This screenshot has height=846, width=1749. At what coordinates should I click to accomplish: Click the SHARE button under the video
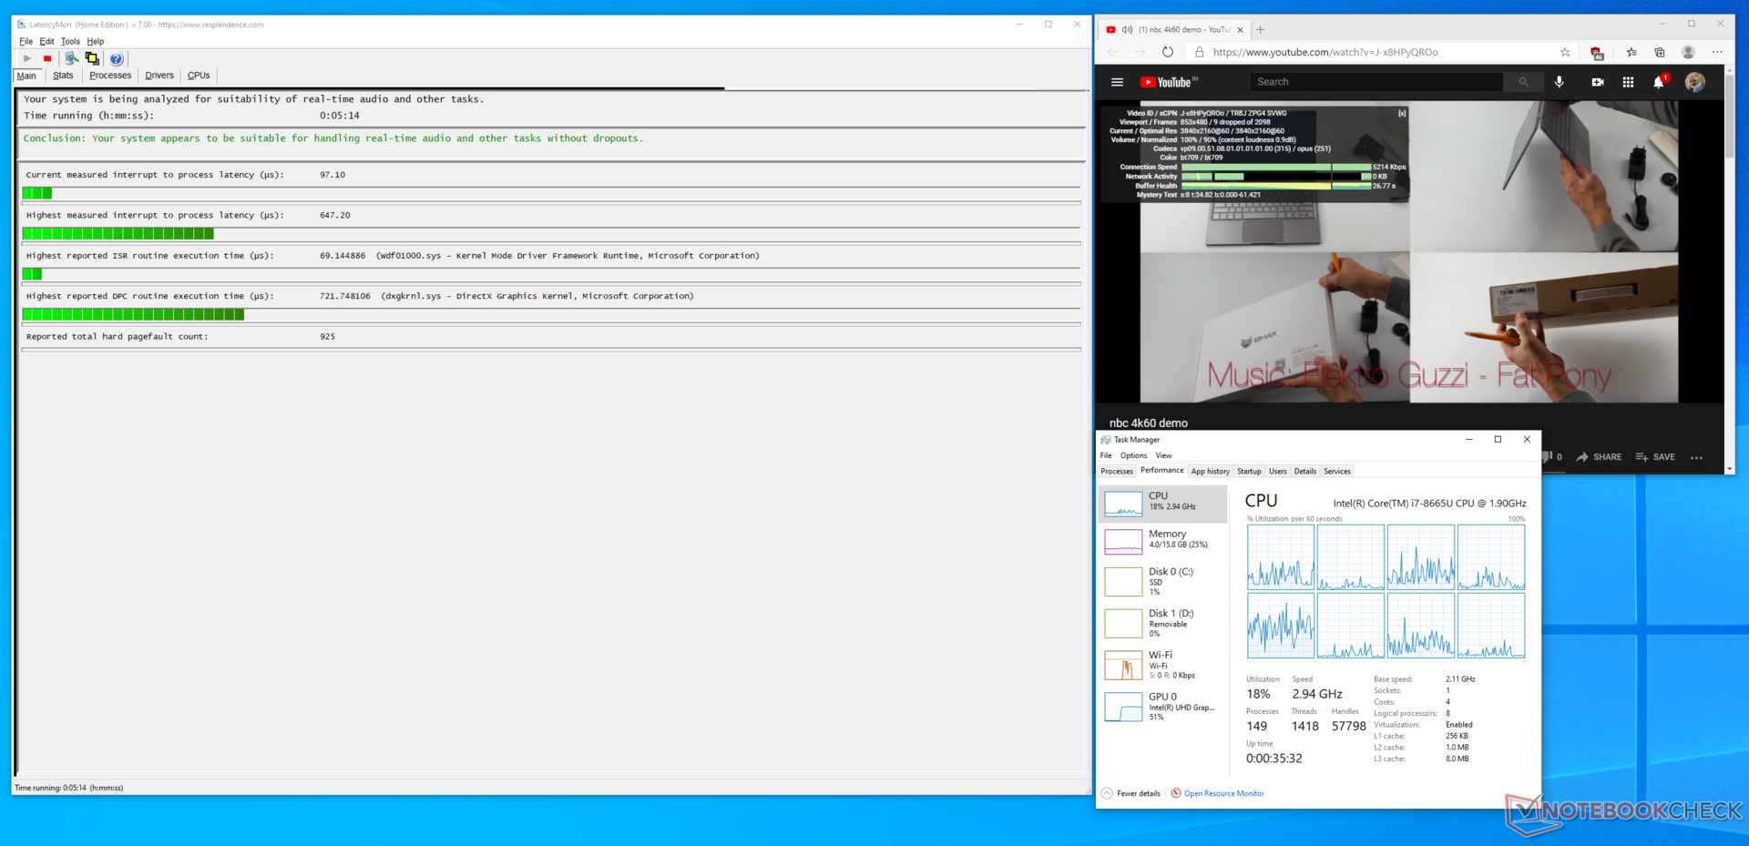1599,457
